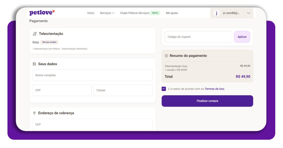Click the Endereço de cobrança pin icon
The width and height of the screenshot is (283, 148).
tap(34, 113)
